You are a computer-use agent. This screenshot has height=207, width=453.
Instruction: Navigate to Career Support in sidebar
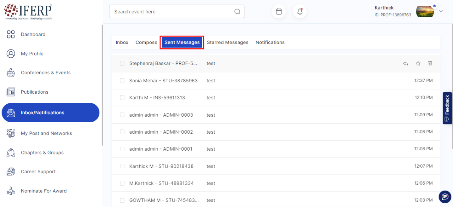38,172
